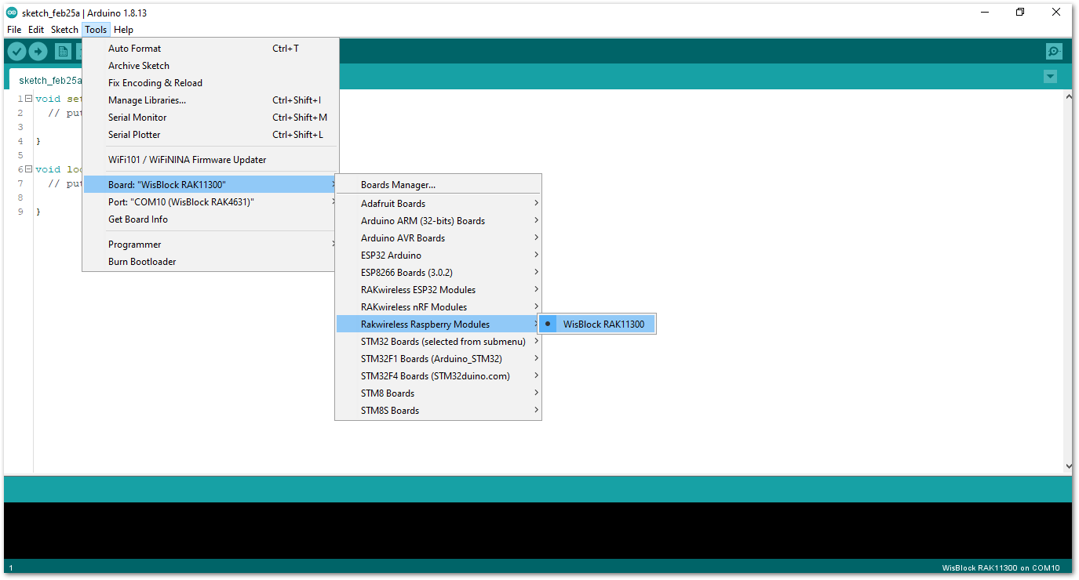The height and width of the screenshot is (580, 1079).
Task: Click the editor scrollbar up arrow
Action: [1067, 96]
